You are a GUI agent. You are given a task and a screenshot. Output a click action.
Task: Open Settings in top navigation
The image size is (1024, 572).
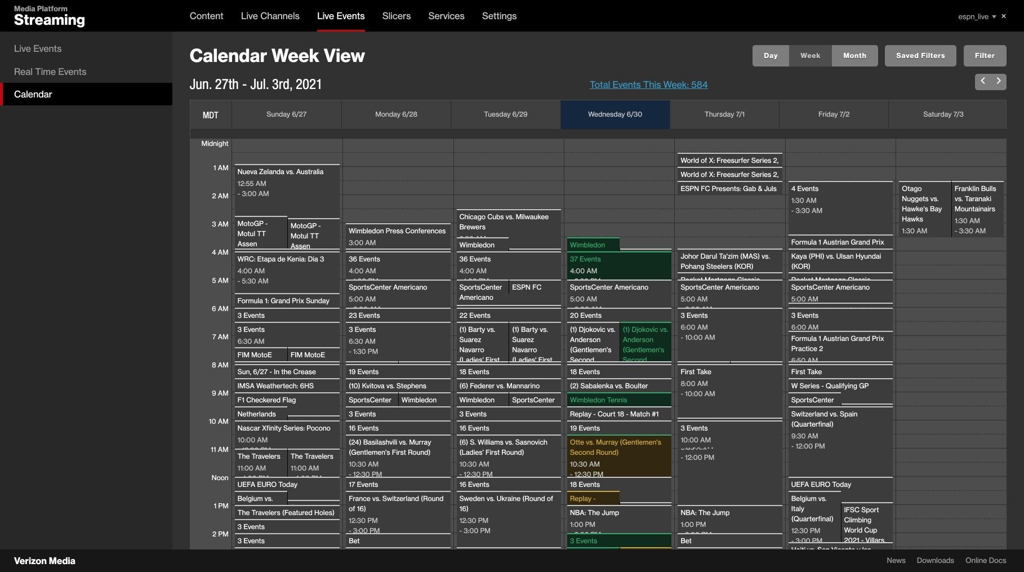(499, 16)
